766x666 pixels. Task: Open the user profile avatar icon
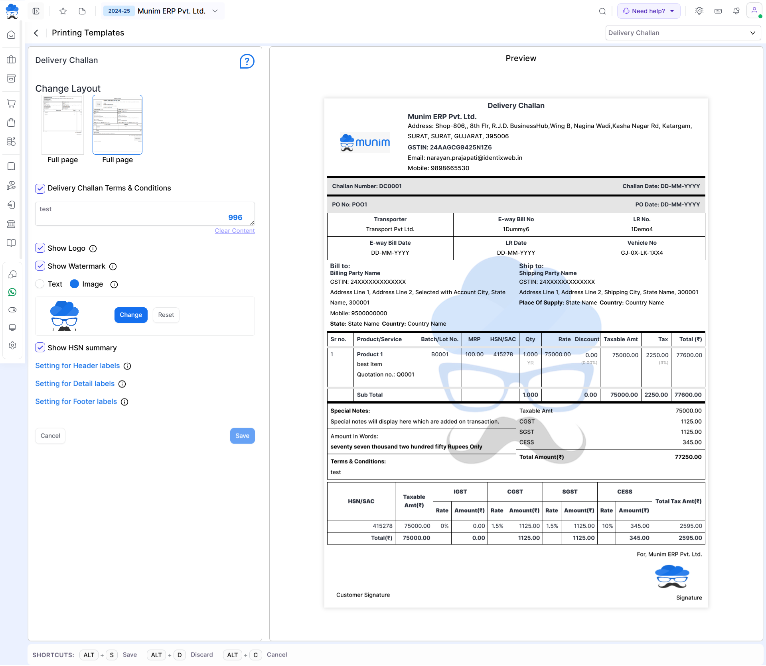pyautogui.click(x=754, y=11)
